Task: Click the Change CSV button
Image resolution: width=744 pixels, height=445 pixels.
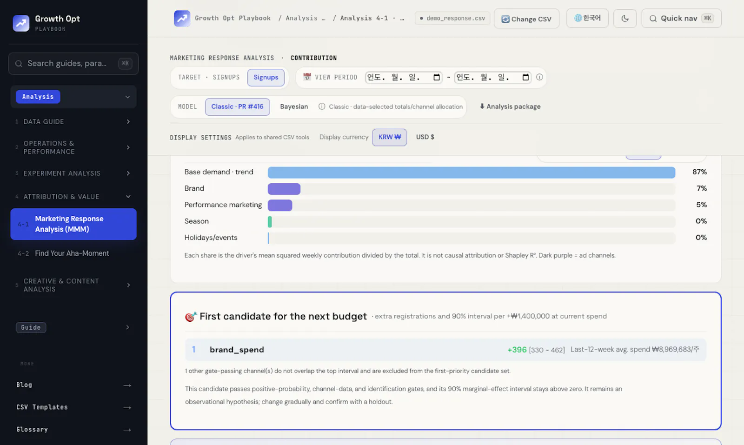Action: 526,19
